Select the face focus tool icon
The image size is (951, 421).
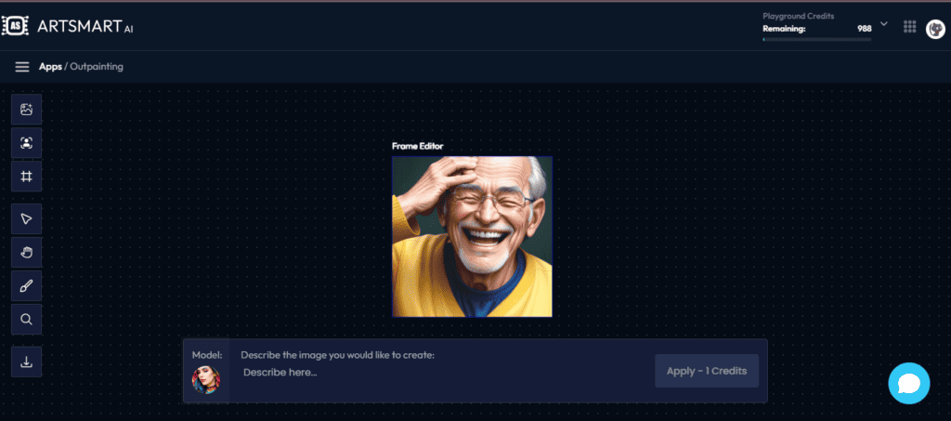(26, 143)
